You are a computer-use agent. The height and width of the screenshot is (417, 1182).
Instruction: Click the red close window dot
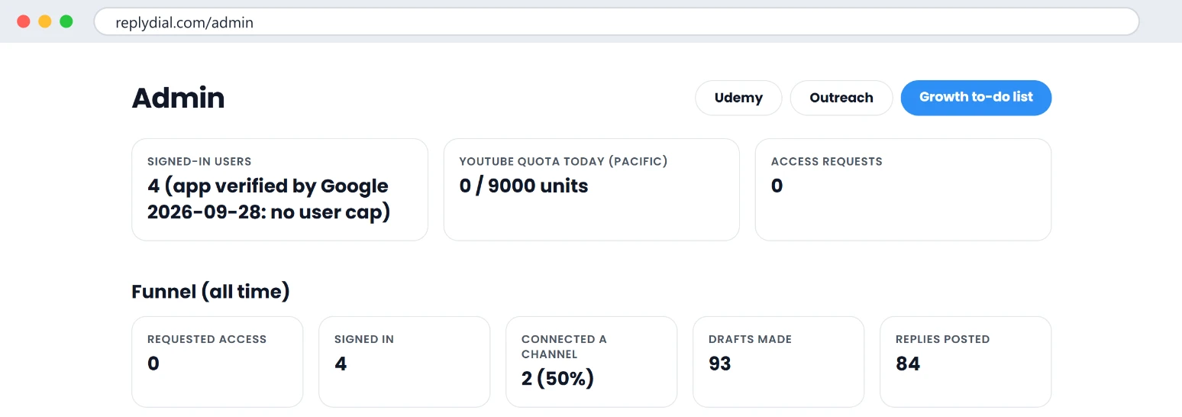(24, 21)
